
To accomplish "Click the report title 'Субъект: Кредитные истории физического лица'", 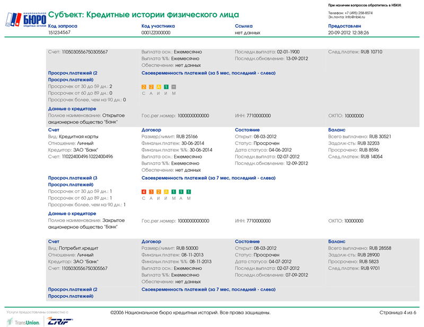I will click(x=144, y=15).
